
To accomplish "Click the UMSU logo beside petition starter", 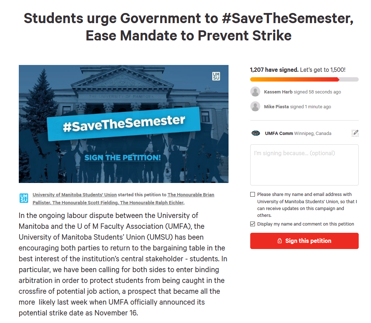I will pos(24,198).
